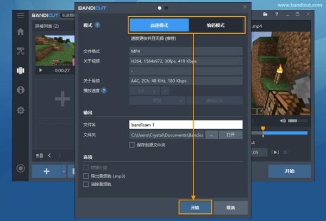Adjust the preview volume slider

coord(298,121)
